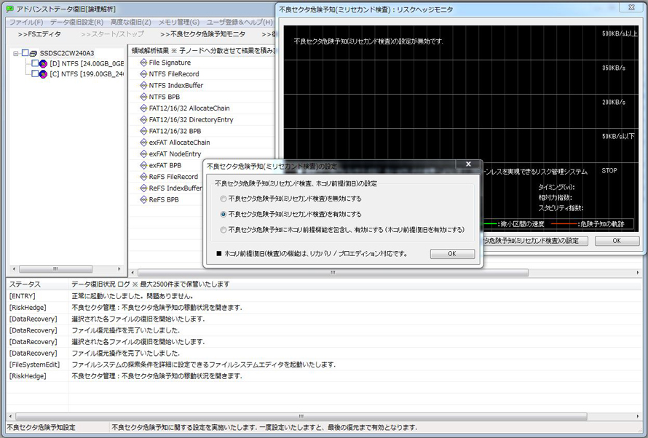Click OK in the リスクヘッジモニタ window

tap(617, 241)
